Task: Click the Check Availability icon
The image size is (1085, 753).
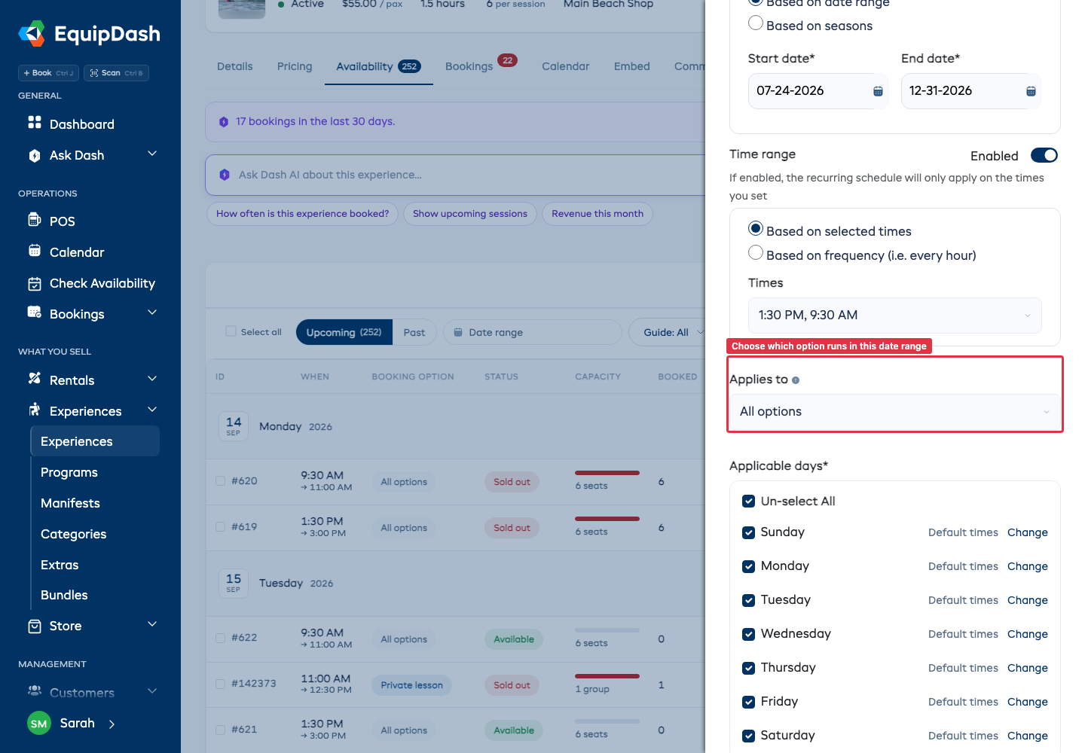Action: [35, 284]
